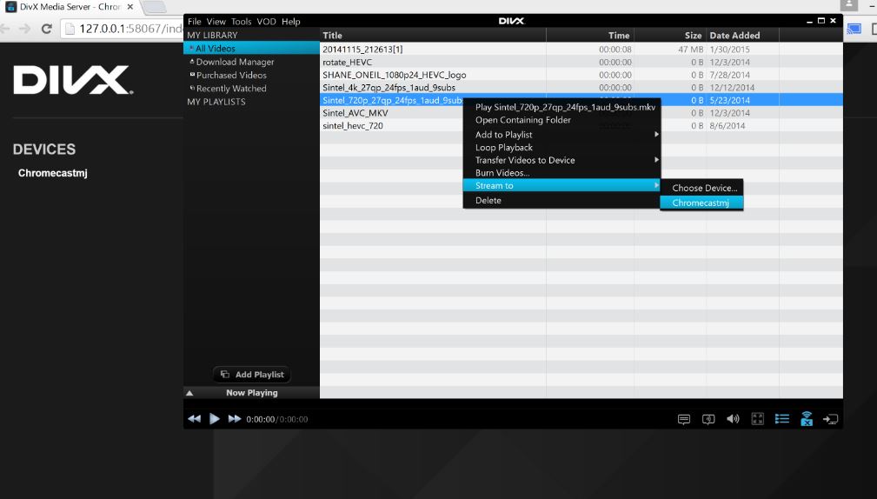Screen dimensions: 877x499
Task: Select Sintel_4k_27qp_24fps_1aud_9subs video
Action: [581, 87]
